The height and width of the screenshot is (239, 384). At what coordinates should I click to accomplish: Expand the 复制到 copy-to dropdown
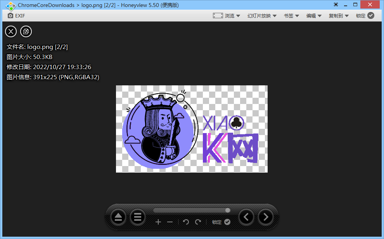pyautogui.click(x=339, y=16)
